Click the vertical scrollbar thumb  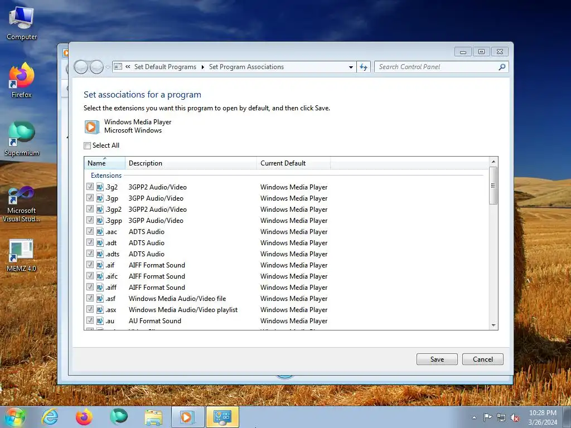[x=493, y=186]
